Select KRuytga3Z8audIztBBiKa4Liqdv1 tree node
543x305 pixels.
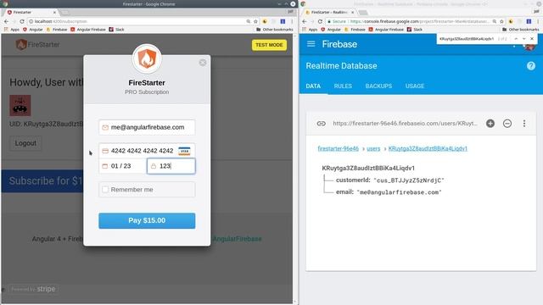(x=368, y=168)
